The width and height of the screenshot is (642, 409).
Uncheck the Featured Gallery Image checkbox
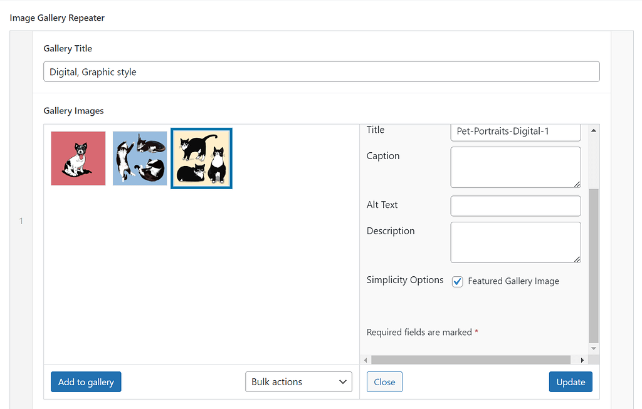[457, 281]
